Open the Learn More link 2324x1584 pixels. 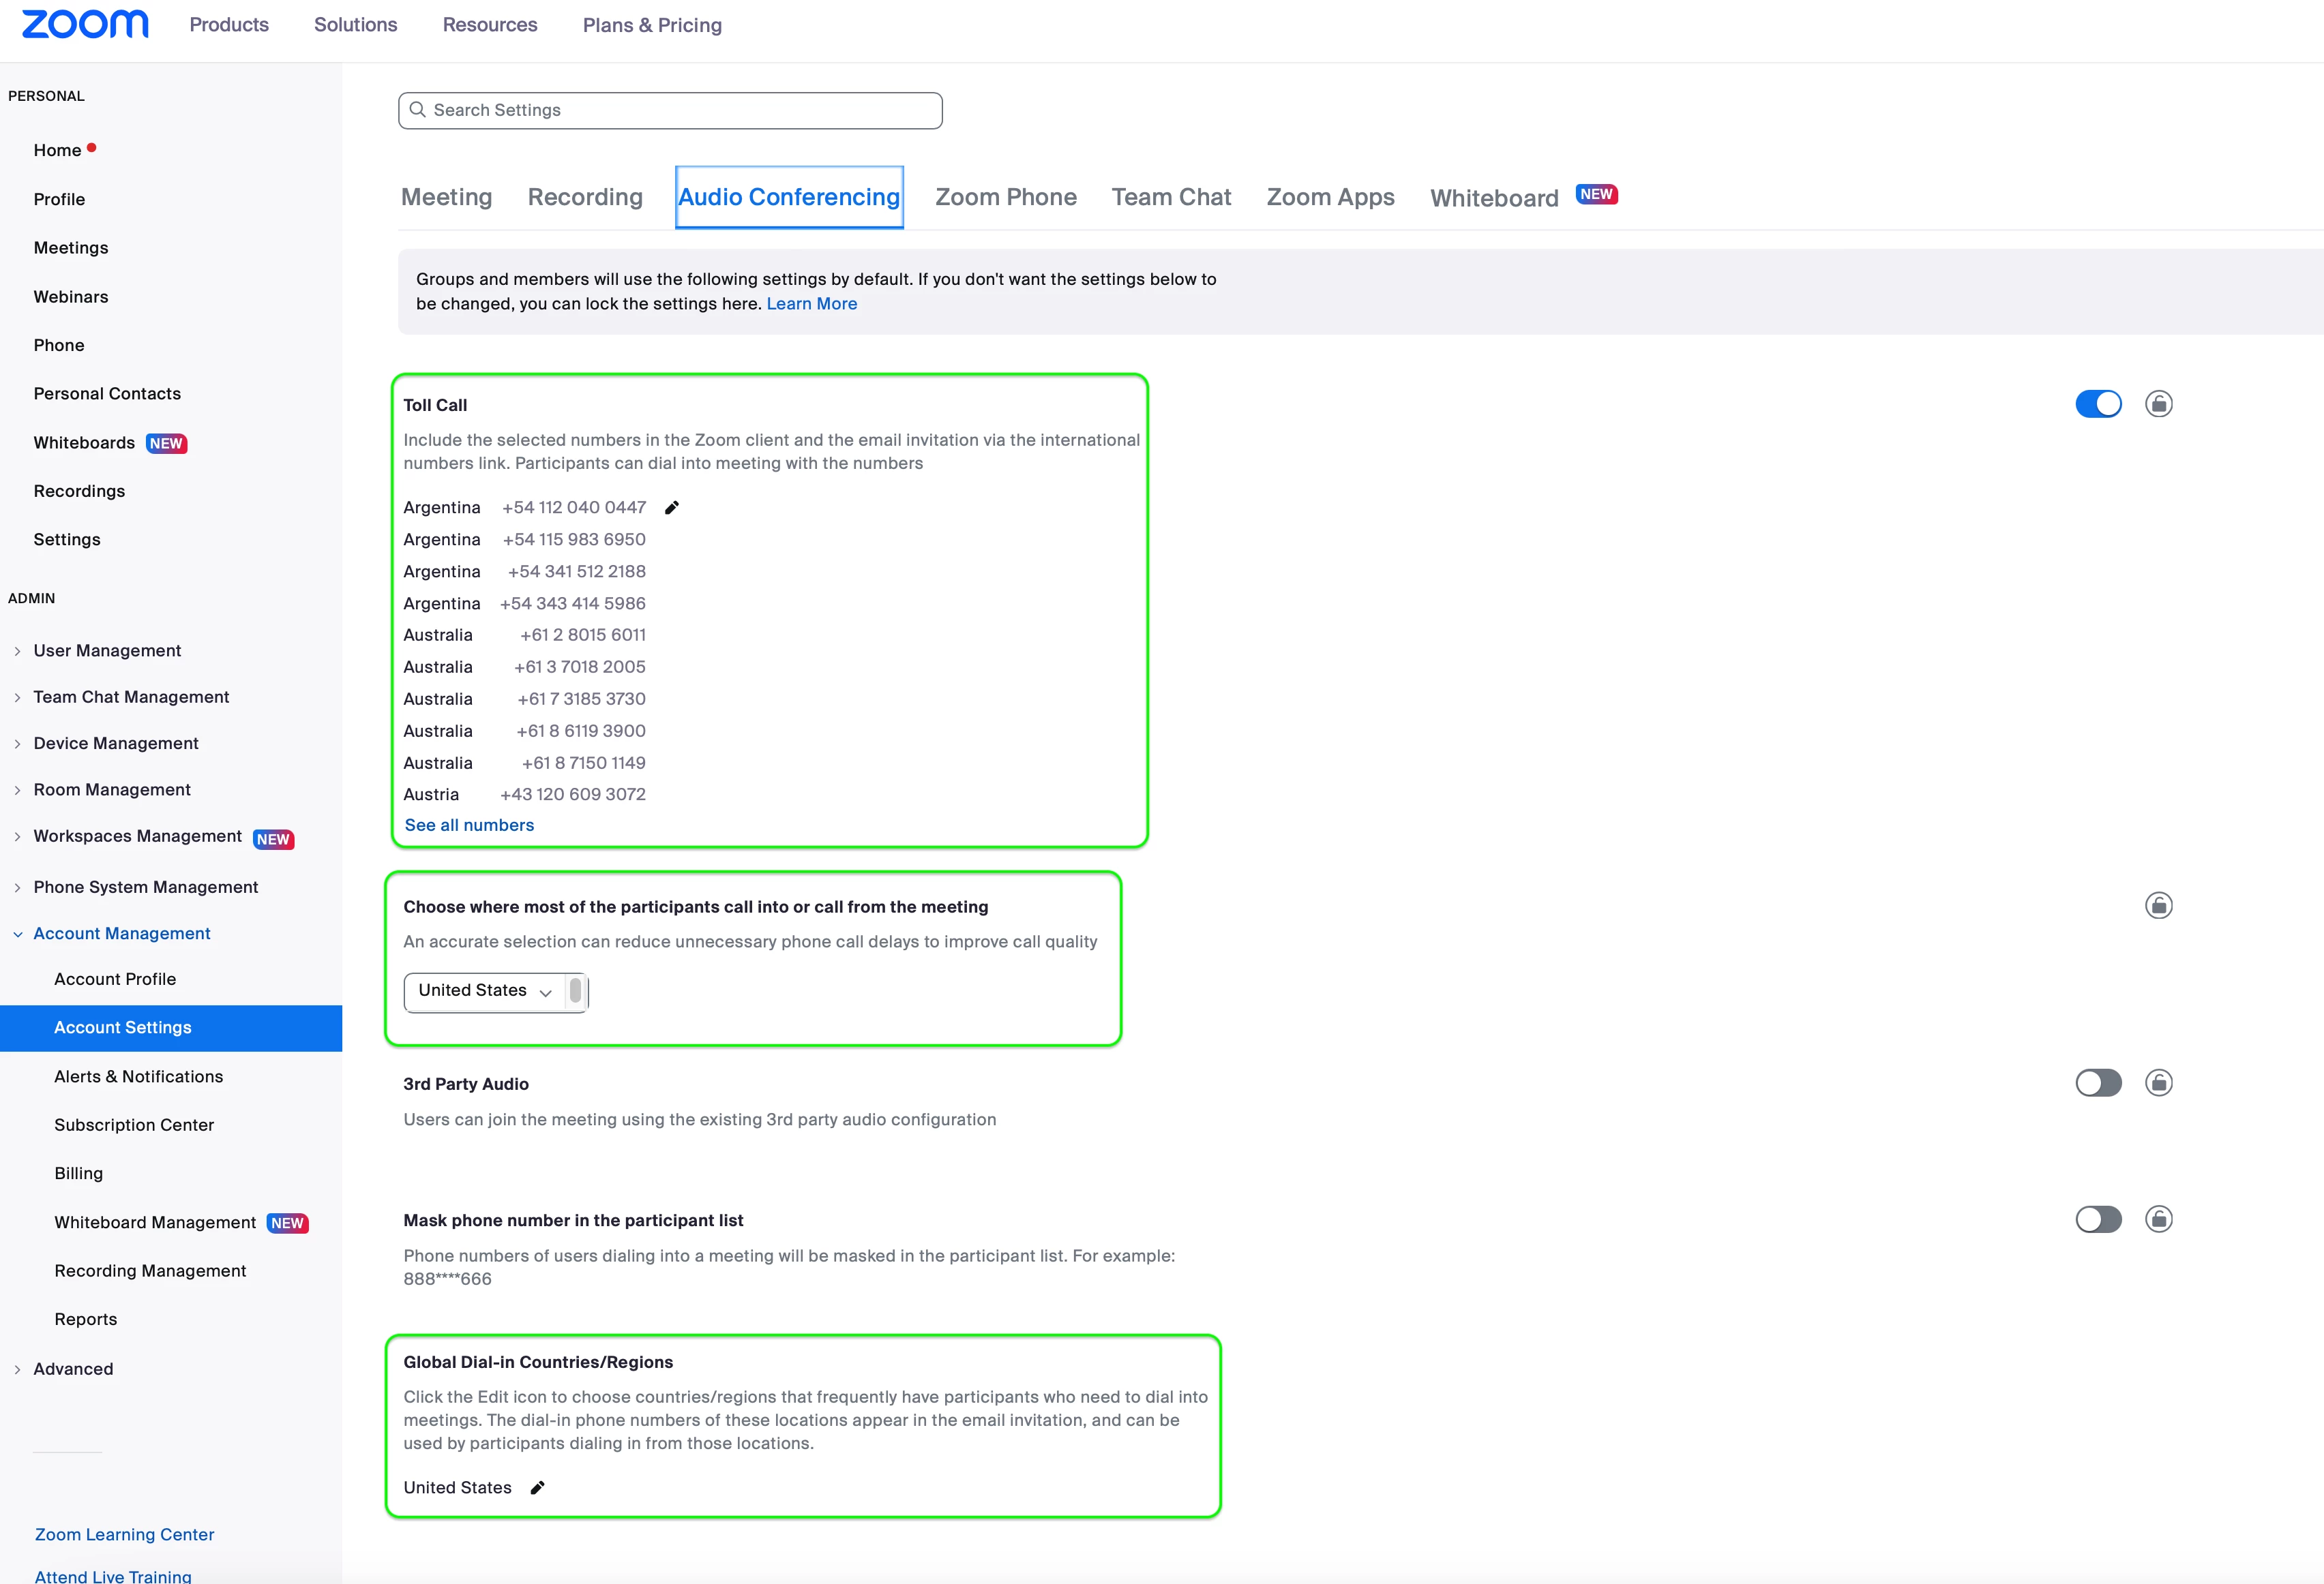coord(811,304)
